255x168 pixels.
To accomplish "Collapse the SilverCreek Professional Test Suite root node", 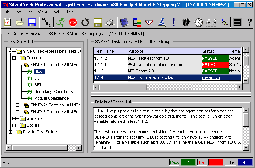I will tap(10, 51).
